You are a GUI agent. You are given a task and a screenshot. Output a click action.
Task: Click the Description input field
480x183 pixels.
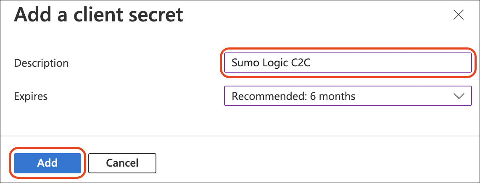click(348, 63)
